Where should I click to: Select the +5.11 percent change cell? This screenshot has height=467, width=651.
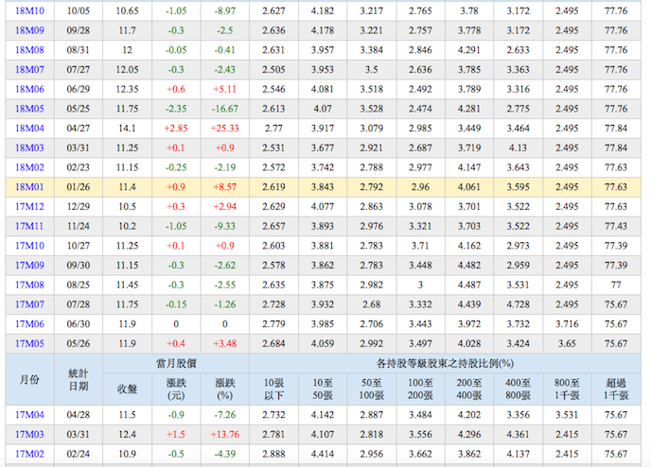coord(224,89)
